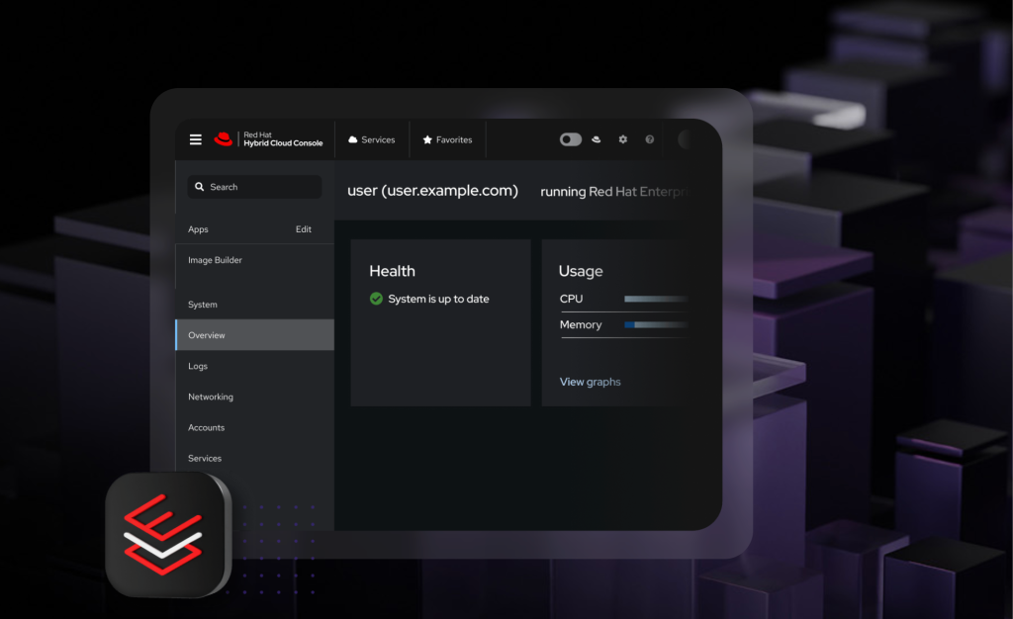Click the View graphs link
The width and height of the screenshot is (1013, 619).
coord(590,382)
